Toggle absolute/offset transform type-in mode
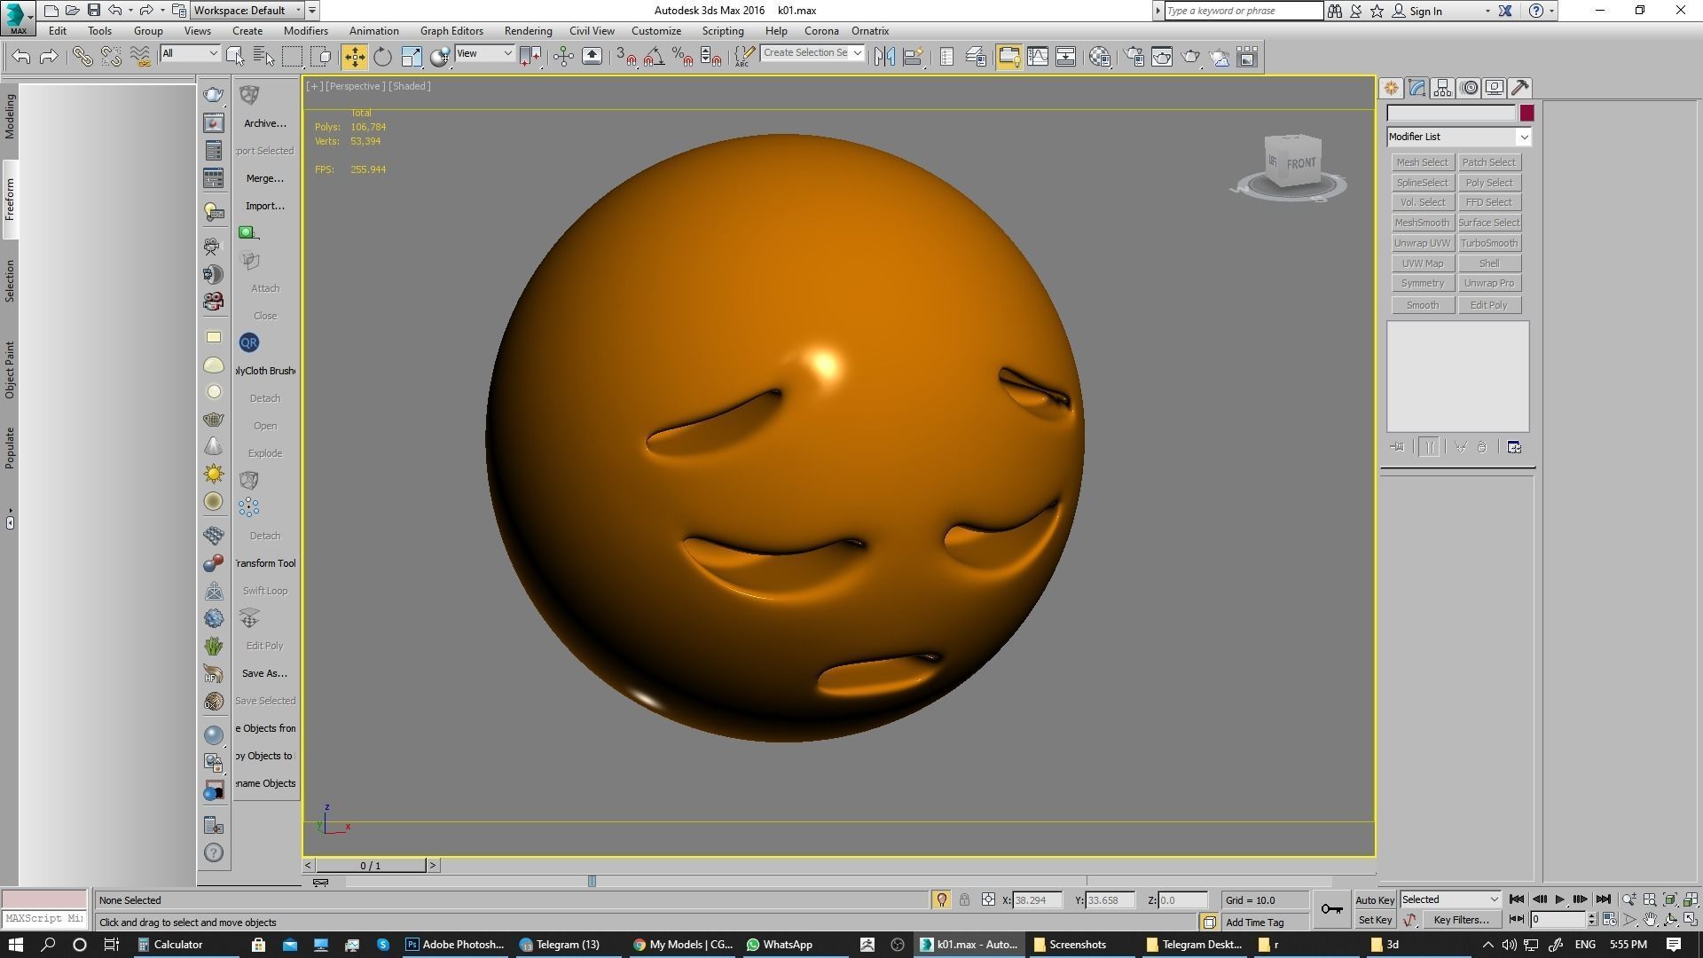 pyautogui.click(x=988, y=899)
